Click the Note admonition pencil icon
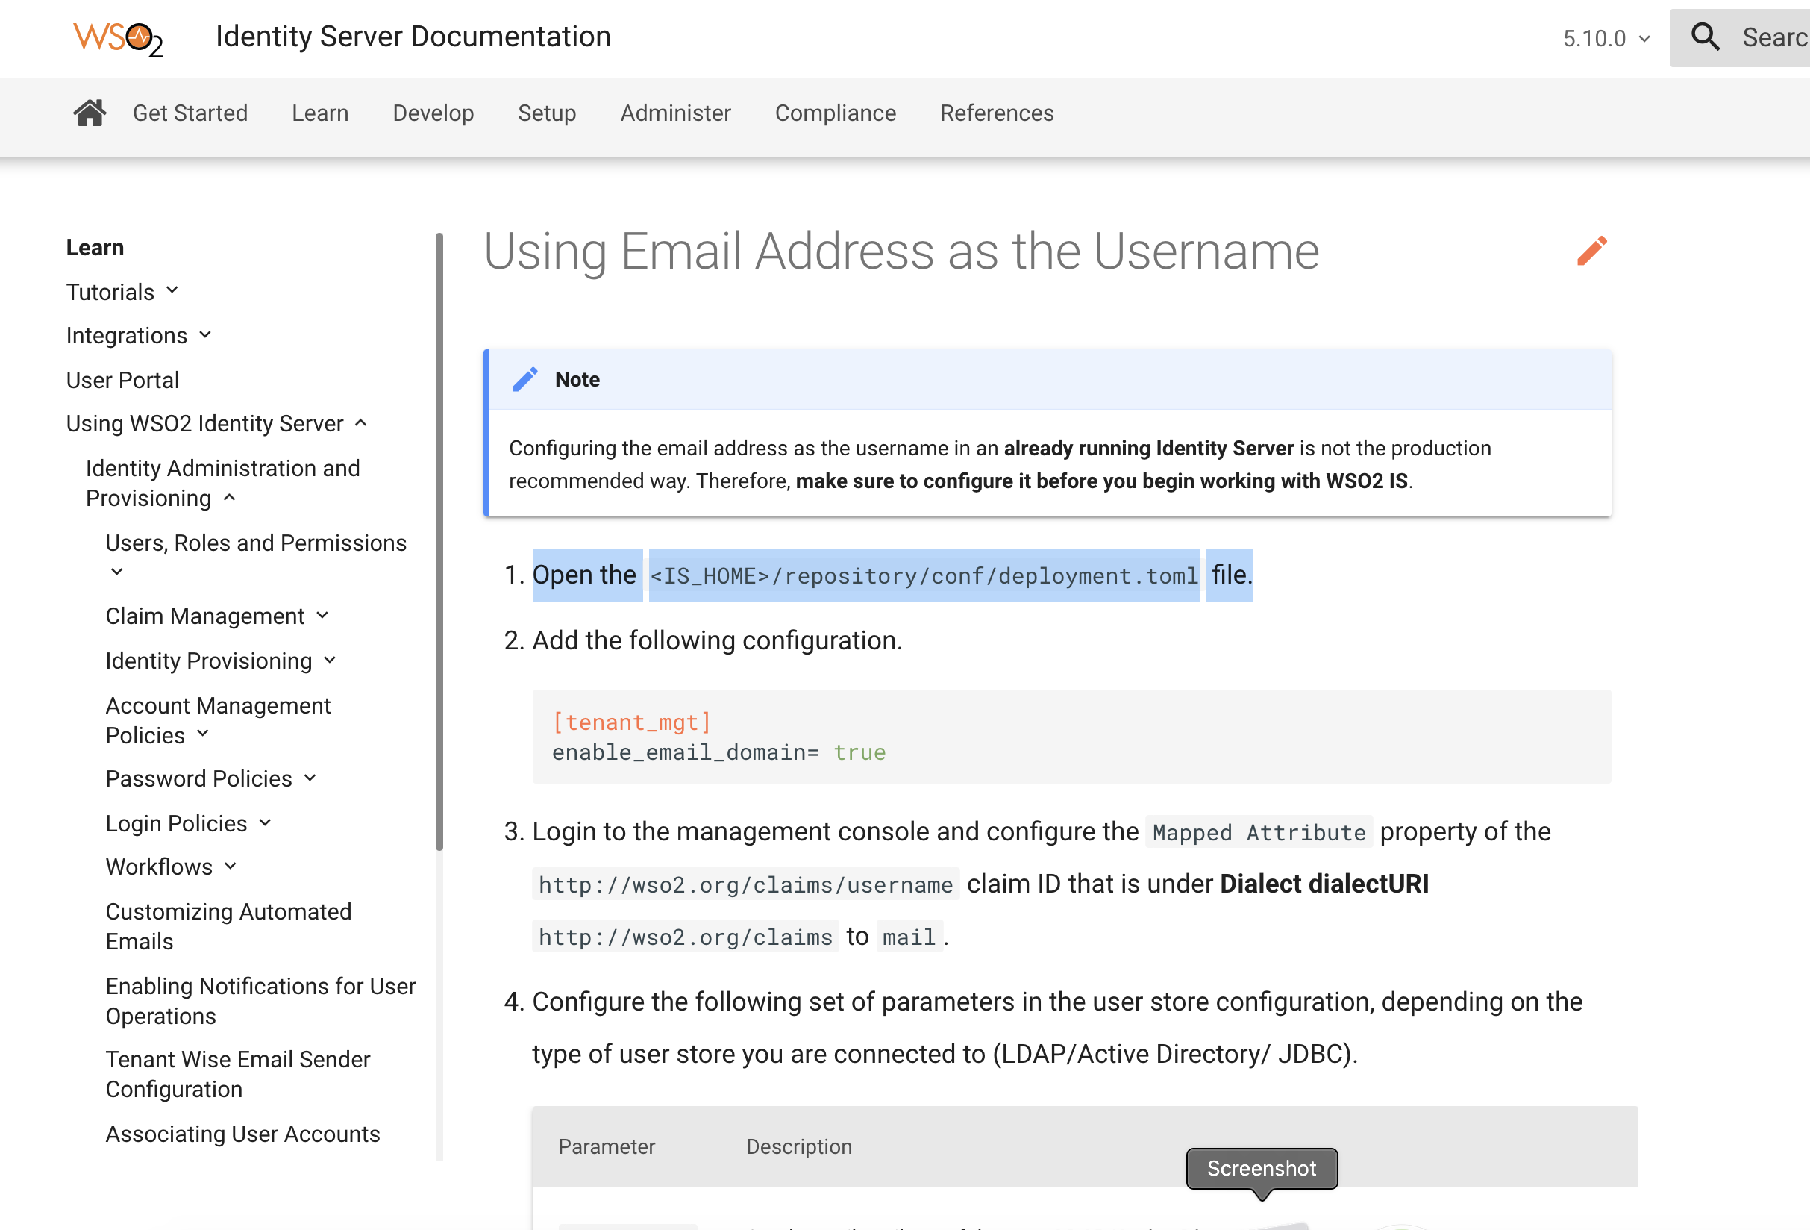The image size is (1810, 1230). coord(525,379)
